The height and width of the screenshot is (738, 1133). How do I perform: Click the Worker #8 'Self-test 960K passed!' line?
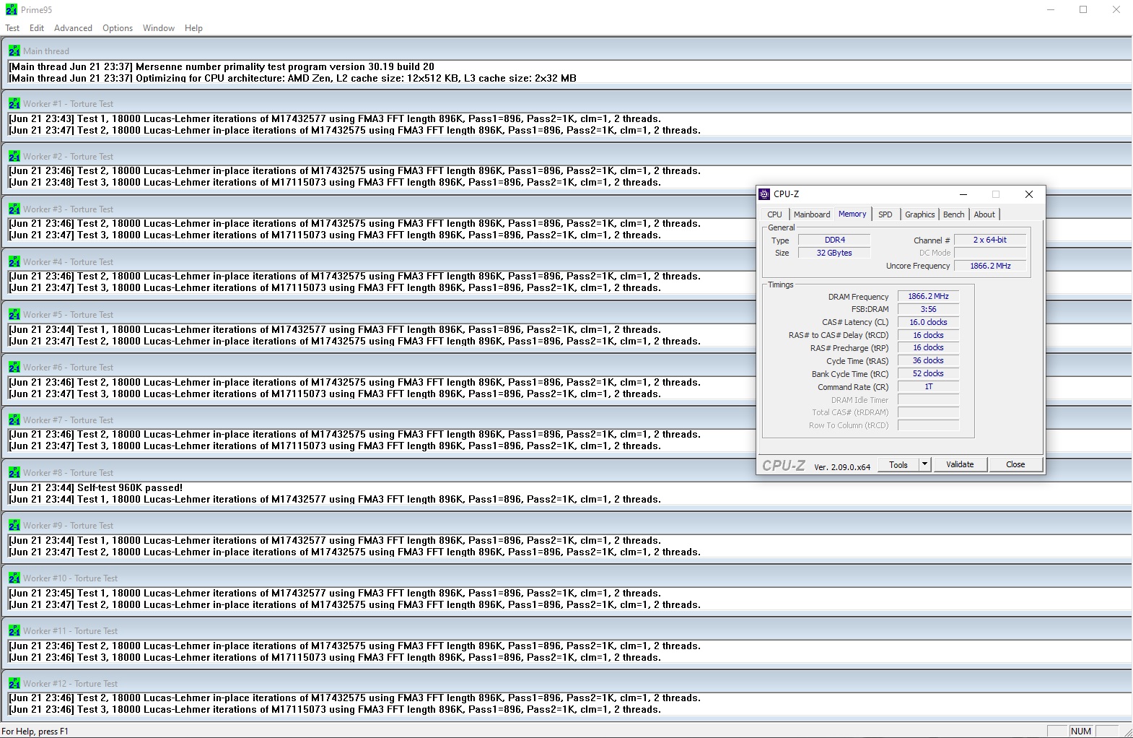point(95,487)
